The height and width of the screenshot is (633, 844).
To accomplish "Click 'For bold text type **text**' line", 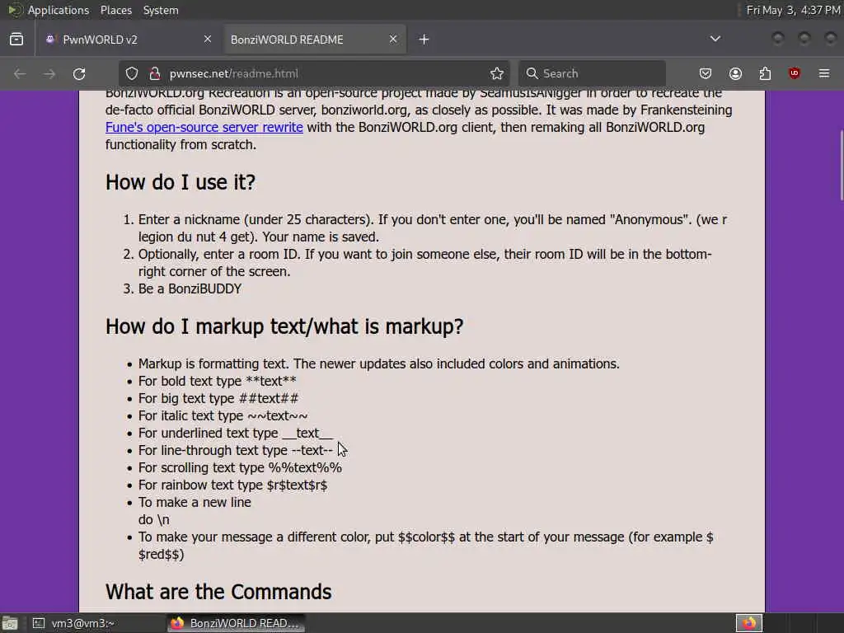I will click(x=218, y=381).
